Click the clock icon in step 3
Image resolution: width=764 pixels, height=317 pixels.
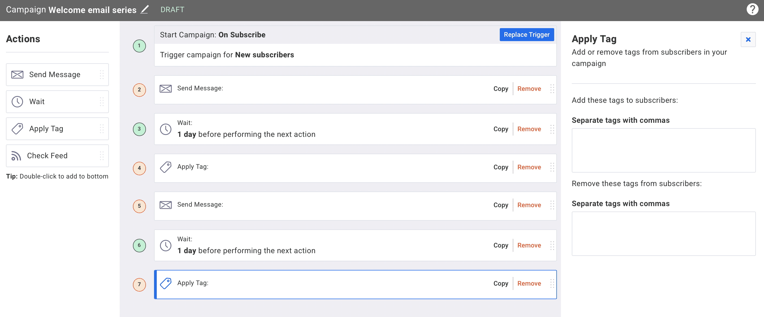[x=165, y=129]
